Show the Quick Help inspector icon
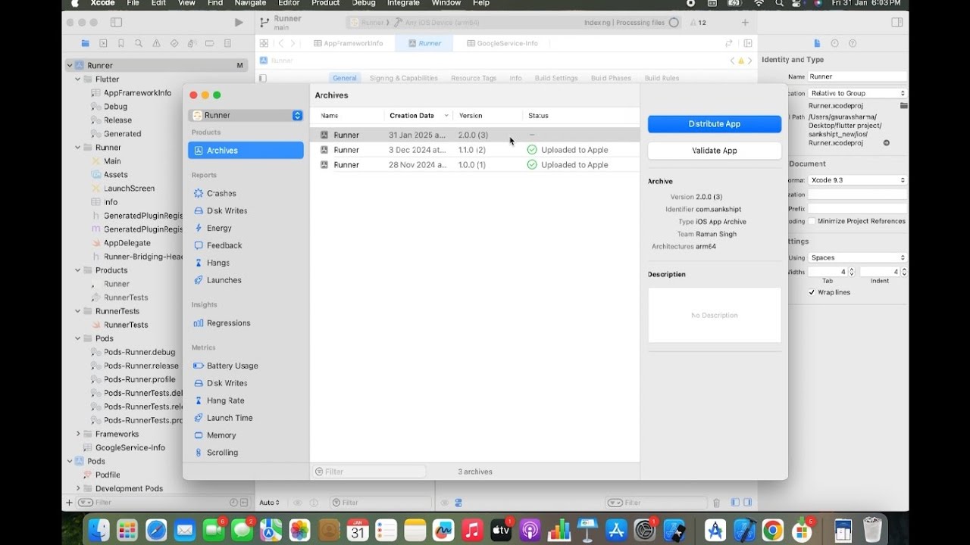Viewport: 970px width, 545px height. [853, 43]
